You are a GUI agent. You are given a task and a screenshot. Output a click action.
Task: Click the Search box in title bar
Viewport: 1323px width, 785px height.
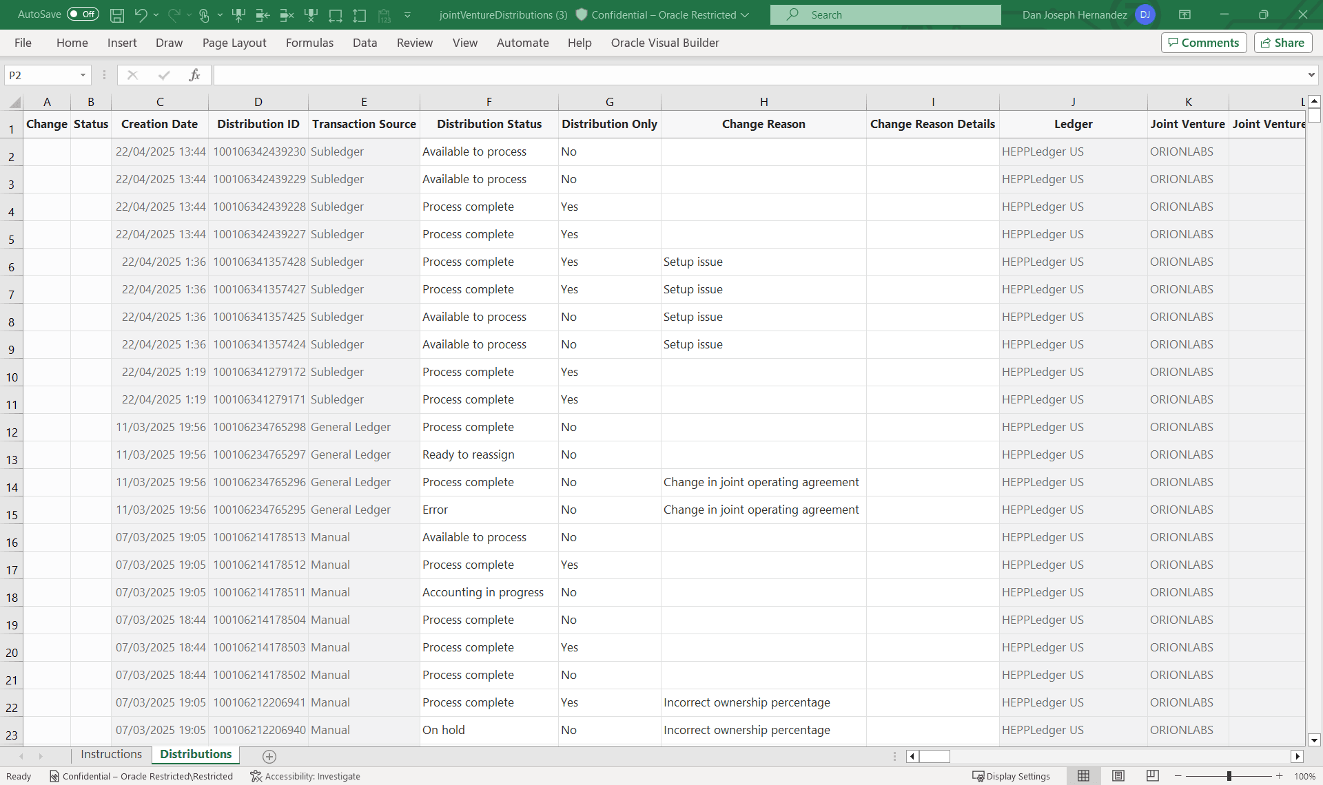(x=885, y=14)
